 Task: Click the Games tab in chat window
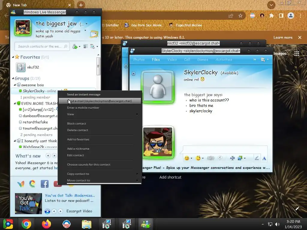pyautogui.click(x=203, y=60)
